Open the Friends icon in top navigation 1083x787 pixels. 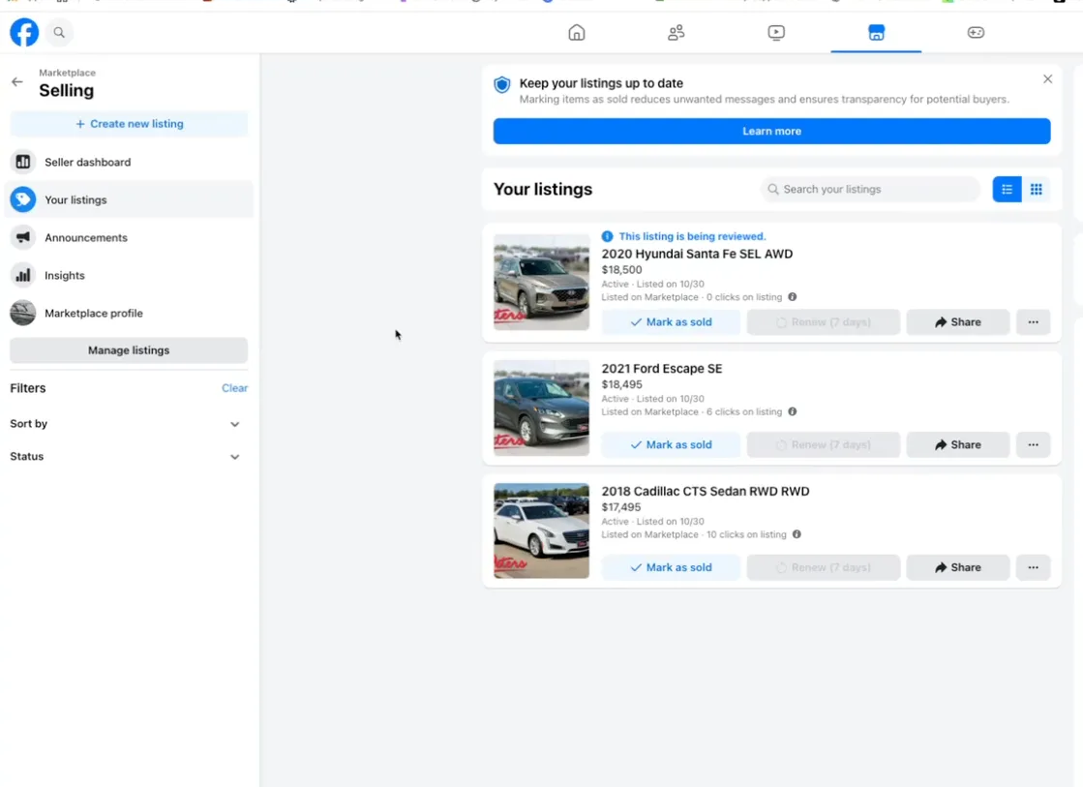pyautogui.click(x=677, y=33)
